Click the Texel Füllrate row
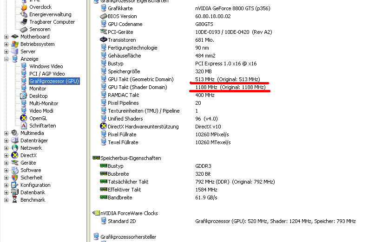 165,142
